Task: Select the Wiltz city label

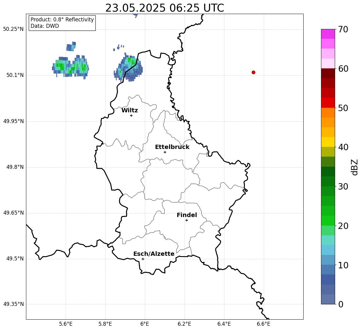Action: pyautogui.click(x=130, y=111)
